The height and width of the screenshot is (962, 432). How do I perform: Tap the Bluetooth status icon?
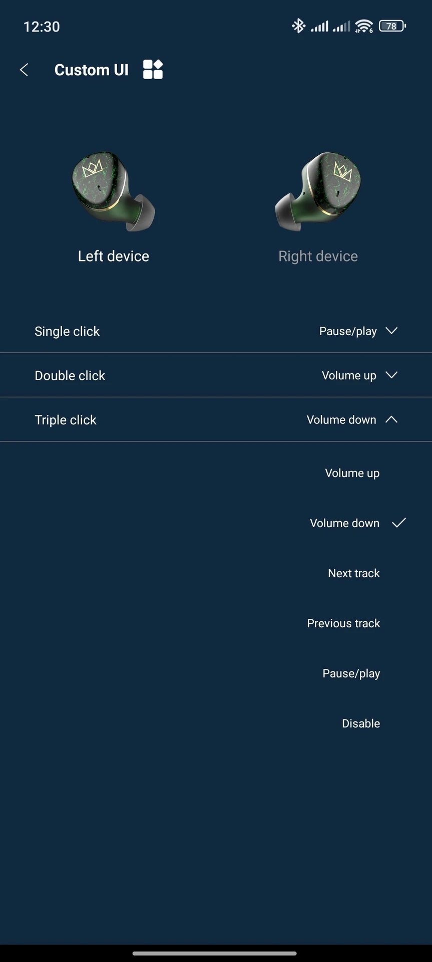(298, 26)
